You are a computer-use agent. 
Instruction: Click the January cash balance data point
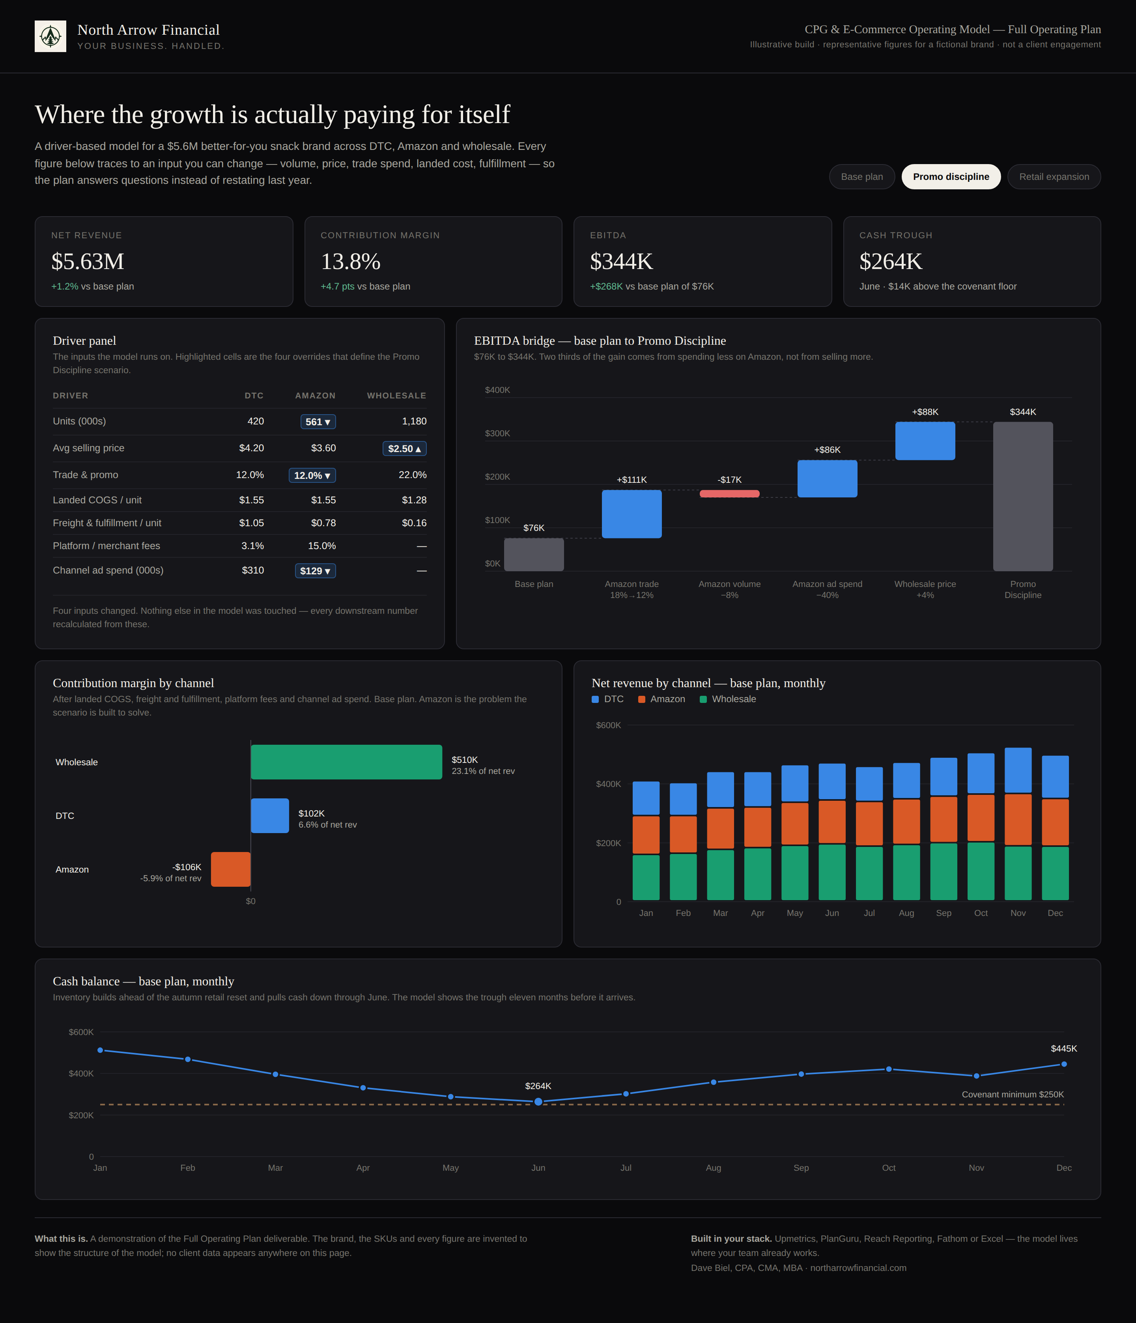pyautogui.click(x=100, y=1050)
